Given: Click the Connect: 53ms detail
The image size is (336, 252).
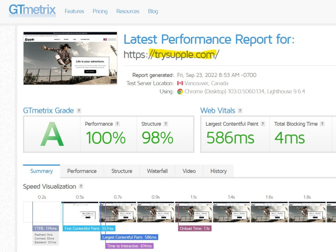Looking at the screenshot, I should [x=44, y=239].
